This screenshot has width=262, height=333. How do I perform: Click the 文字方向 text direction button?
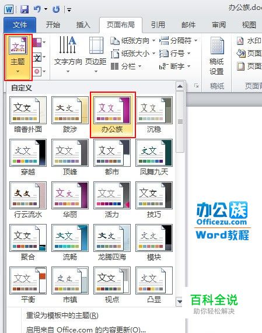(68, 55)
